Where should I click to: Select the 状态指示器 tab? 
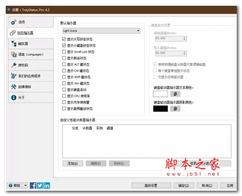pyautogui.click(x=31, y=33)
